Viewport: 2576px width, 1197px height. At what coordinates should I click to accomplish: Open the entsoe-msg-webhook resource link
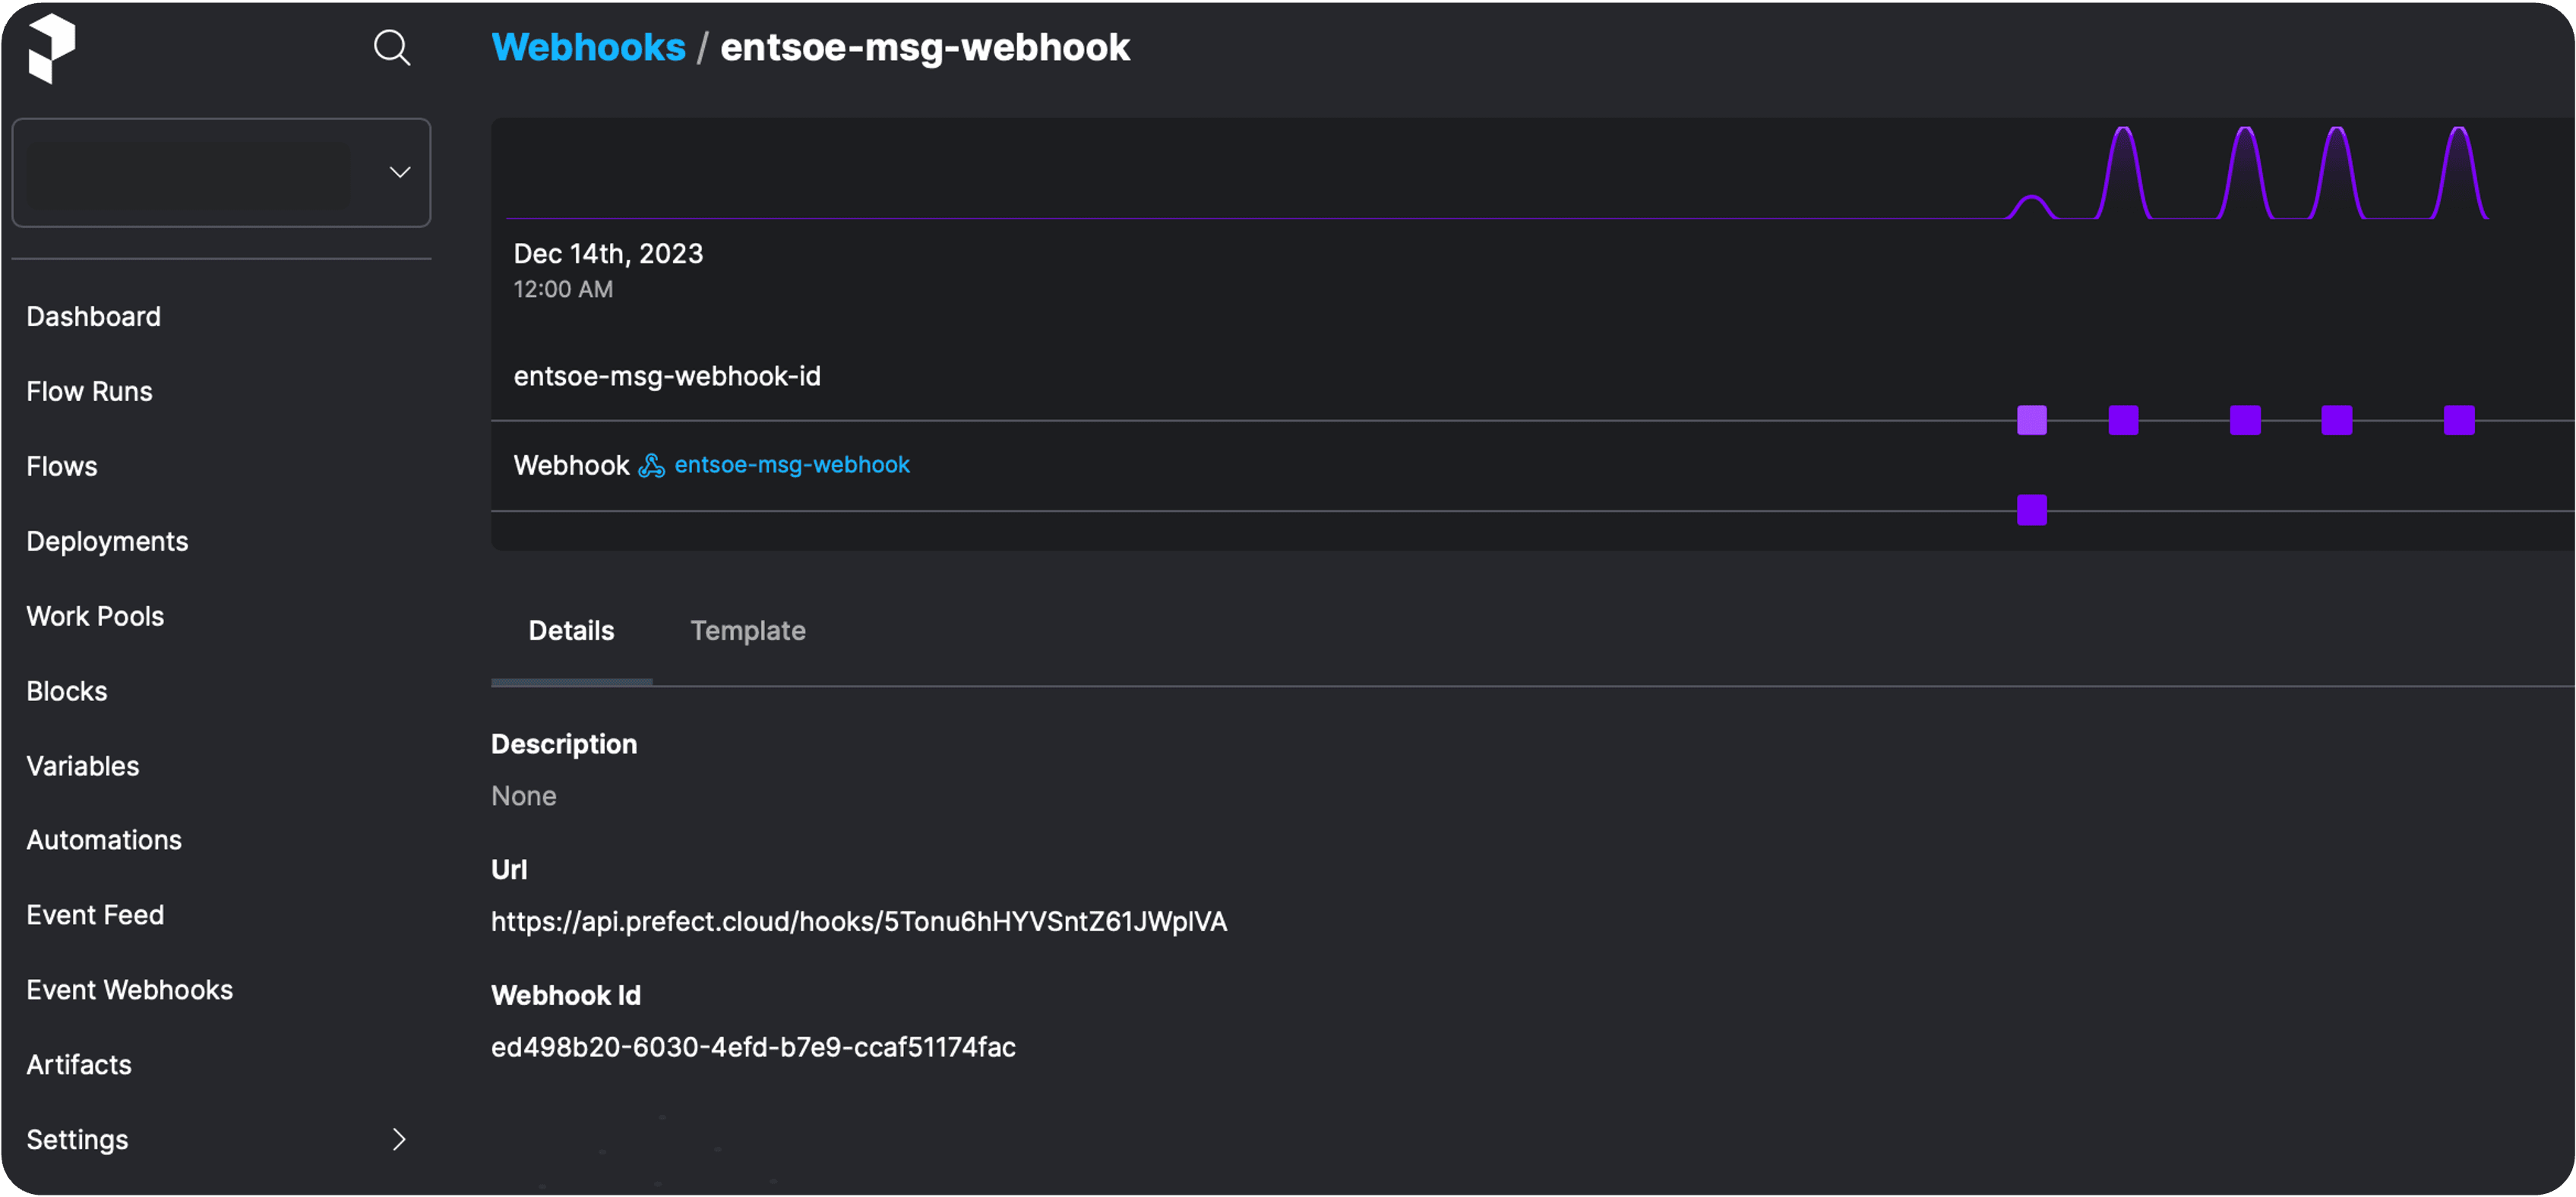791,465
